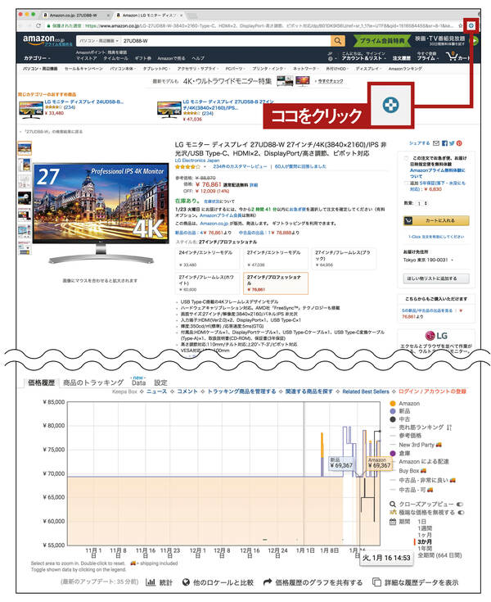
Task: Select first product thumbnail in image strip
Action: pyautogui.click(x=25, y=148)
